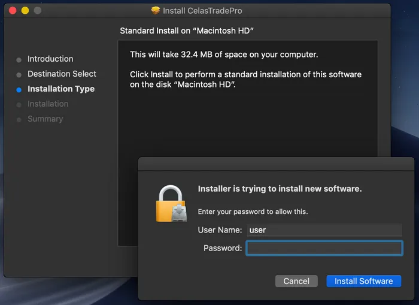419x305 pixels.
Task: Click the grayed-out zoom window button
Action: pos(38,11)
